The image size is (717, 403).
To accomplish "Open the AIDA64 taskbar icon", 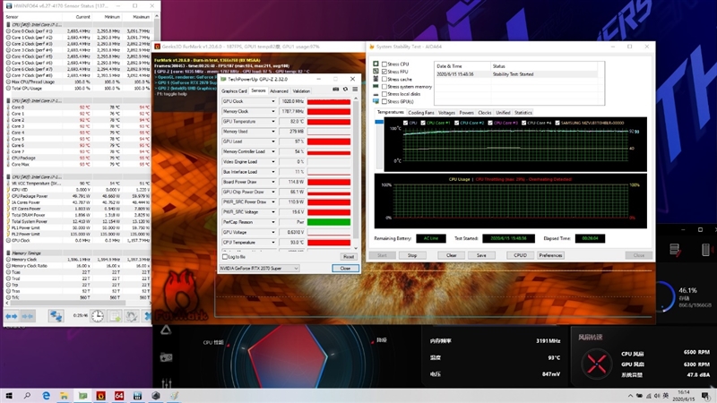I will click(x=119, y=395).
